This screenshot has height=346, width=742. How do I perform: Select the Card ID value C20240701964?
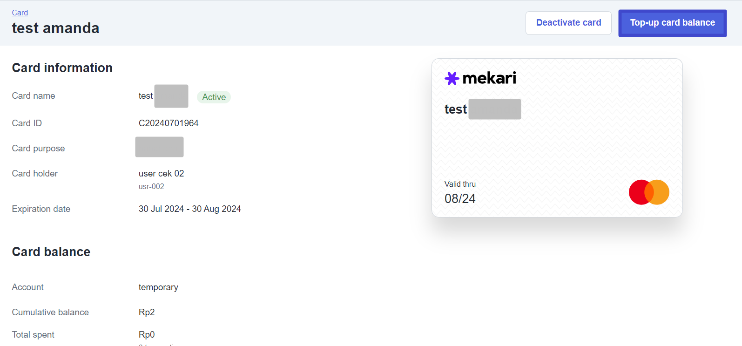tap(169, 123)
